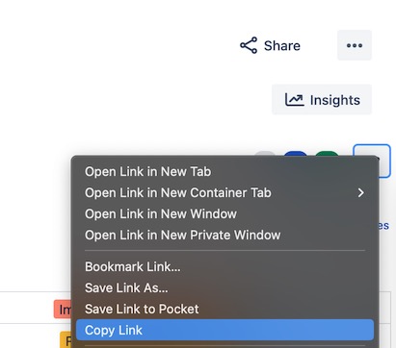
Task: Click the partially hidden red label
Action: coord(63,310)
